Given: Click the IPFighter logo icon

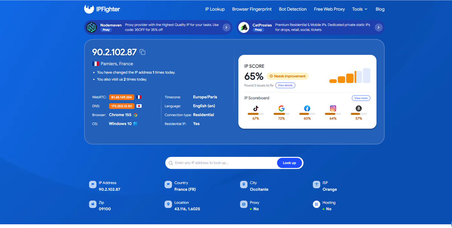Looking at the screenshot, I should tap(89, 9).
